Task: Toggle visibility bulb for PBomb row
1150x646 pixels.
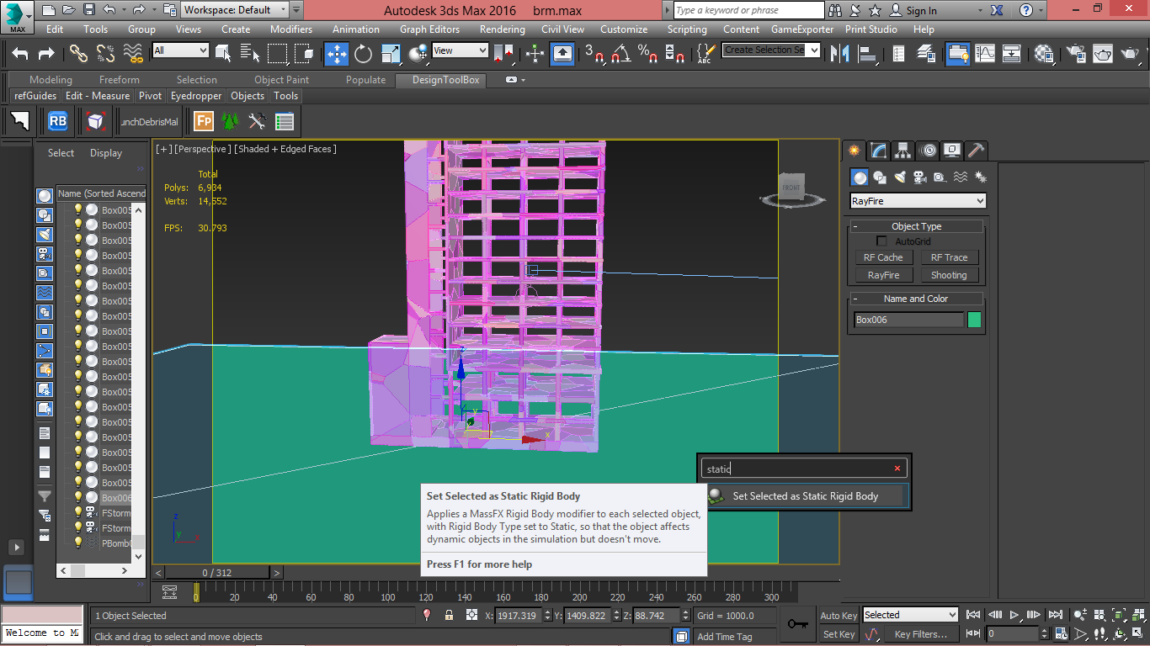Action: 78,543
